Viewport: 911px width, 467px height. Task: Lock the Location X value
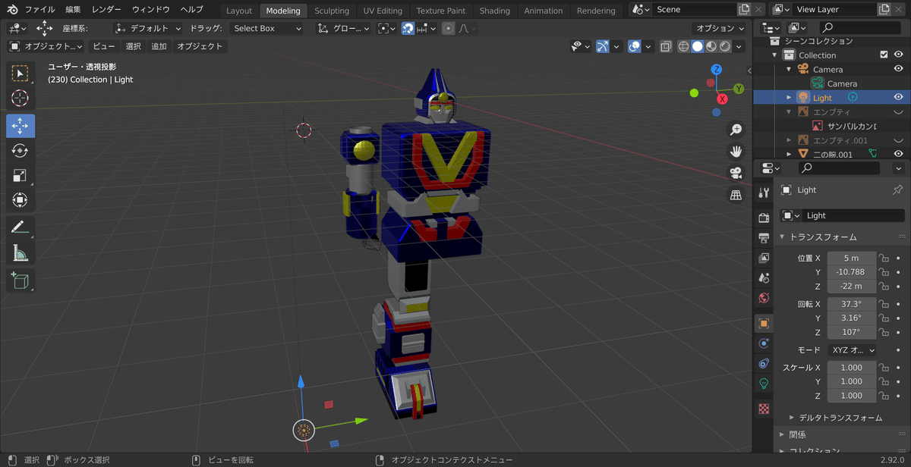click(x=884, y=259)
